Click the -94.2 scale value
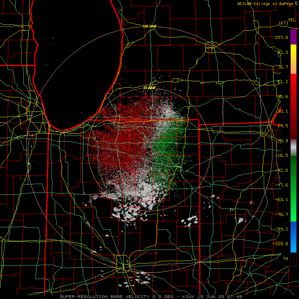The height and width of the screenshot is (299, 299). point(281,229)
